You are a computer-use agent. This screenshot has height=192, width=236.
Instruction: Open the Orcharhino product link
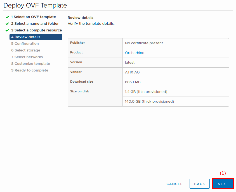pyautogui.click(x=134, y=53)
